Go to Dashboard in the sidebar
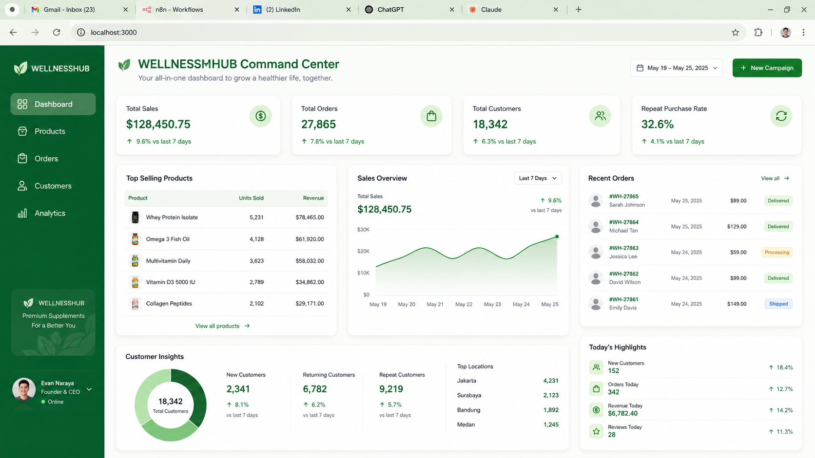Screen dimensions: 815x458 pos(53,104)
